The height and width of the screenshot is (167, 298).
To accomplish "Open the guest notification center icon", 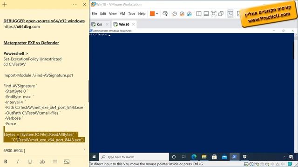I will point(291,157).
